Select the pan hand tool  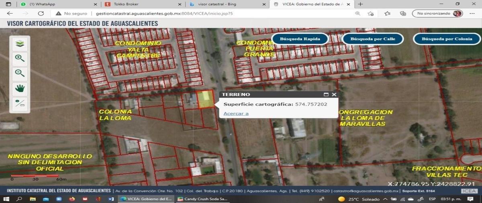coord(20,88)
